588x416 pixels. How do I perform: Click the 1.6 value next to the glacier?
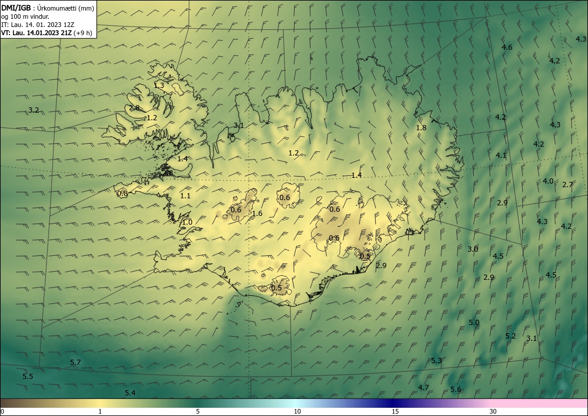click(258, 214)
